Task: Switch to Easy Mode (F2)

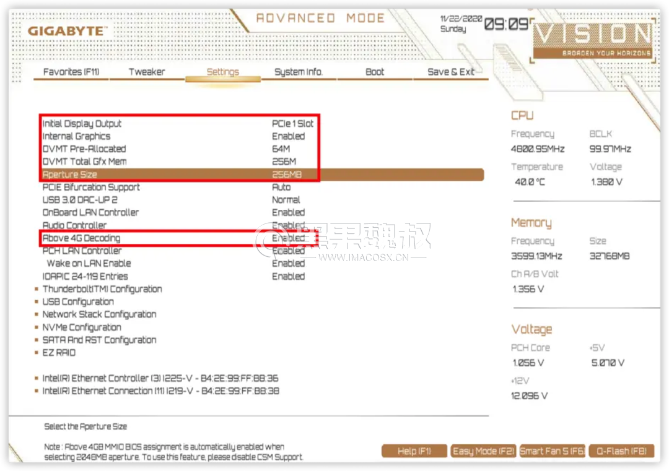Action: pos(483,451)
